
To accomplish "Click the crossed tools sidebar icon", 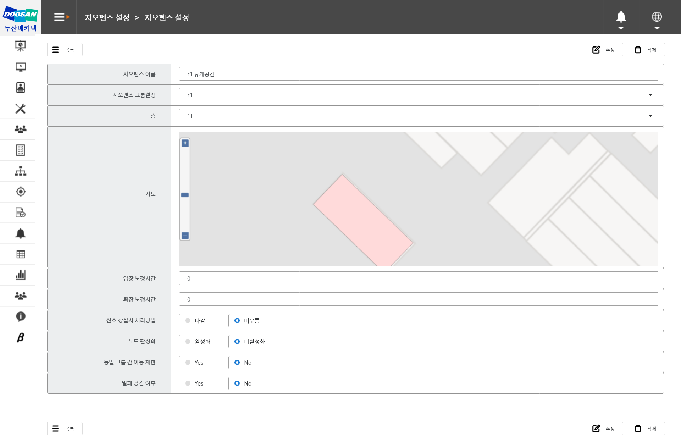I will (x=21, y=109).
